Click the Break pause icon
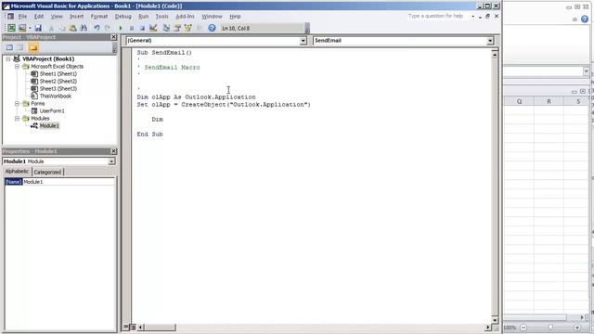The width and height of the screenshot is (594, 334). (x=132, y=28)
